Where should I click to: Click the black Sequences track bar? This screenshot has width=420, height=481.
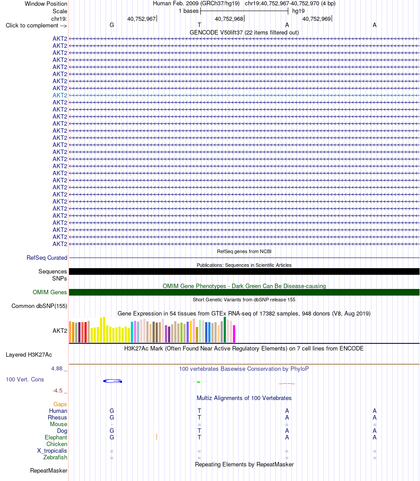[244, 272]
